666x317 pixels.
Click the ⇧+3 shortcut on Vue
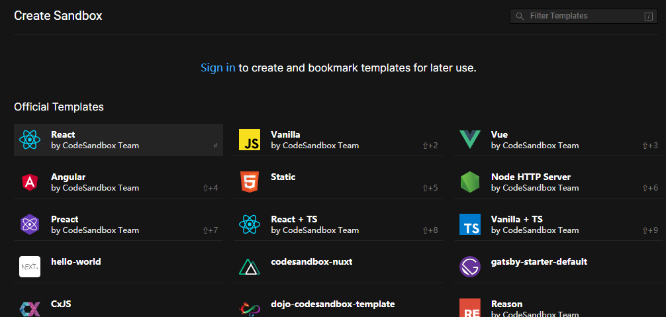click(650, 146)
